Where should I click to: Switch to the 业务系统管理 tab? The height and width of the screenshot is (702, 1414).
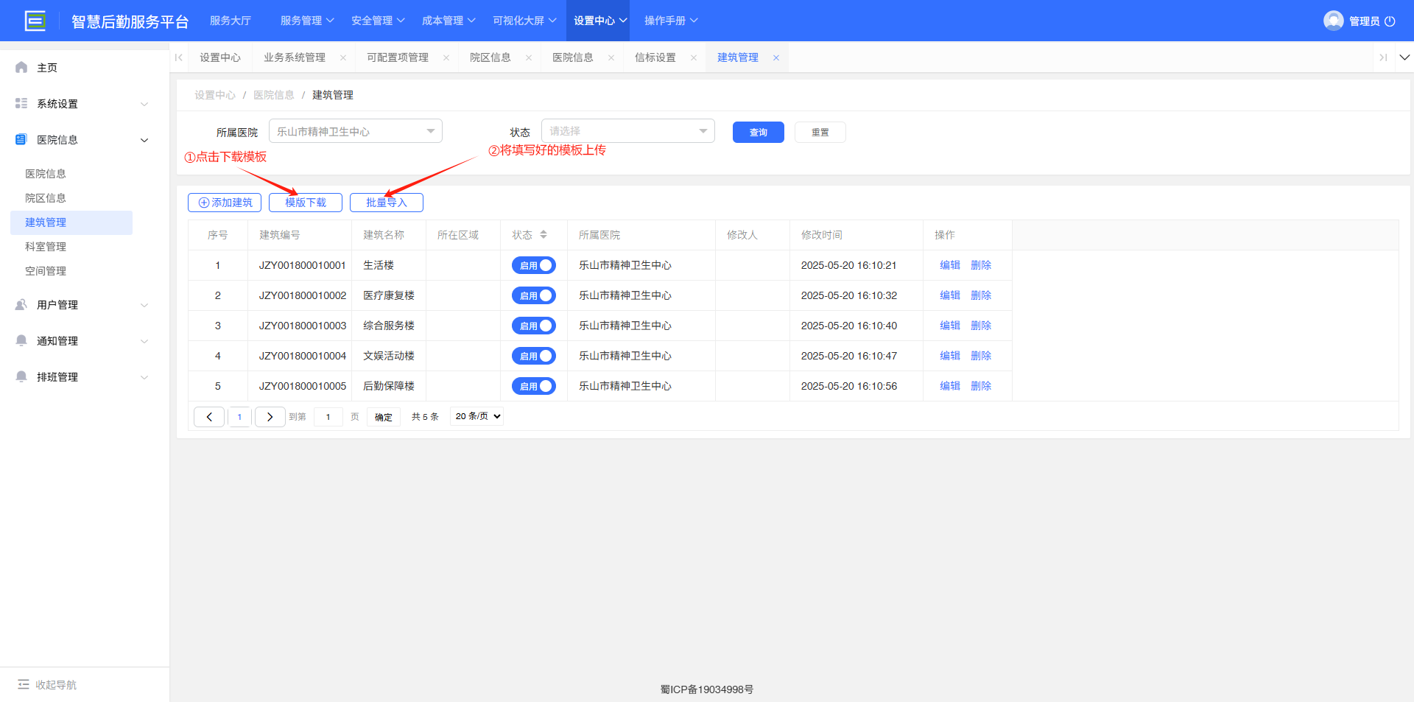(x=295, y=57)
